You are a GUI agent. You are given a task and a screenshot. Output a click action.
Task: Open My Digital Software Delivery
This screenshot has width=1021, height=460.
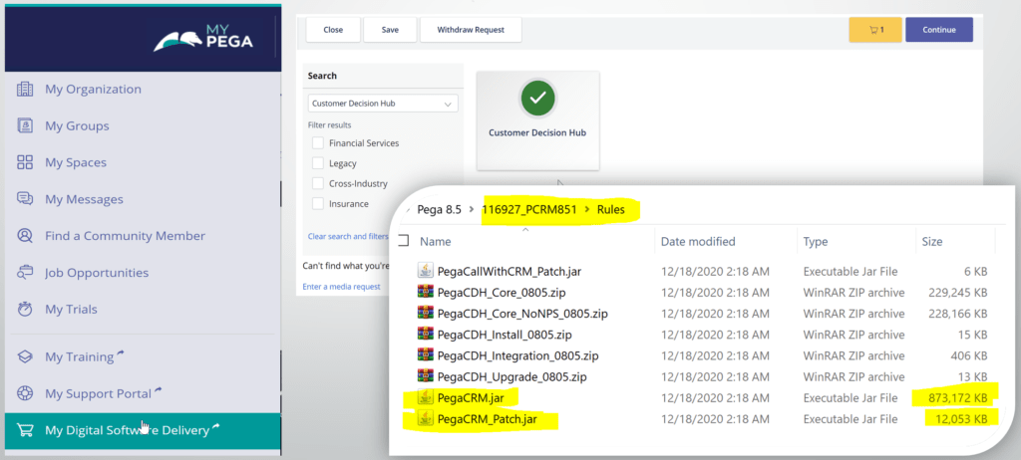point(143,430)
